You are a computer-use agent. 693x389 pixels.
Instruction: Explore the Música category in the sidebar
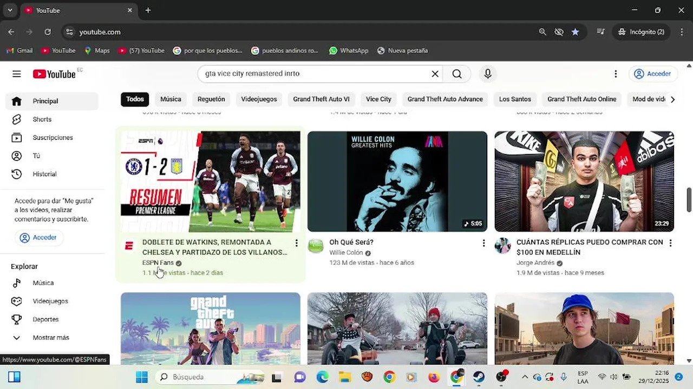pyautogui.click(x=52, y=283)
